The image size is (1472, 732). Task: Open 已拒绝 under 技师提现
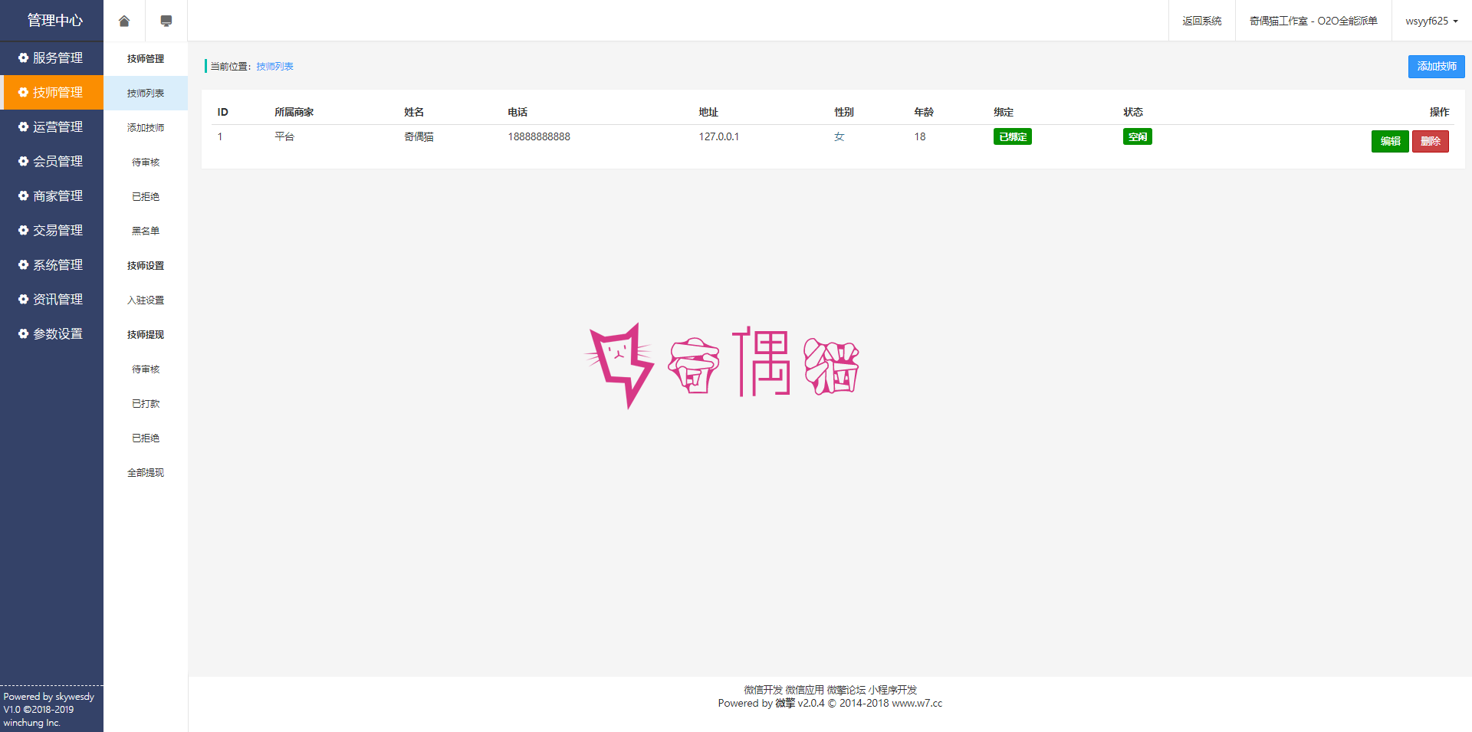pos(146,438)
